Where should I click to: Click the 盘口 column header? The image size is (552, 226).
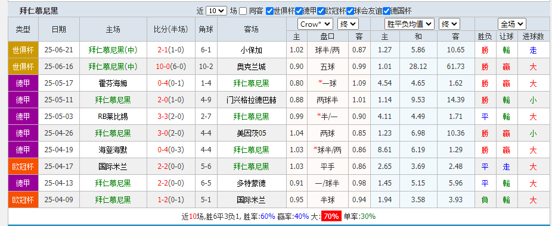click(327, 36)
